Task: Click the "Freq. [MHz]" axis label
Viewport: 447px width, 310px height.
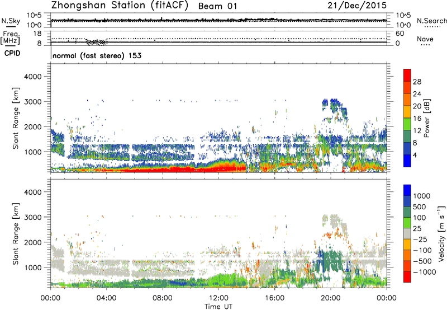Action: tap(10, 37)
